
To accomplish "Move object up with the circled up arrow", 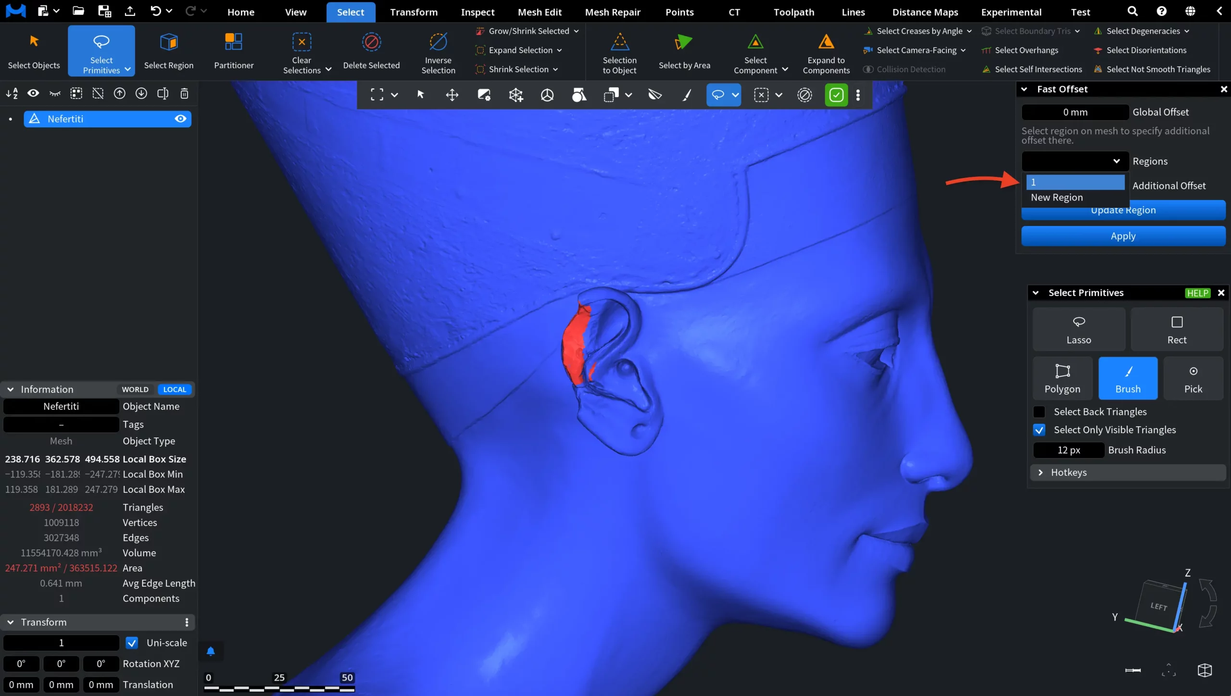I will tap(120, 93).
